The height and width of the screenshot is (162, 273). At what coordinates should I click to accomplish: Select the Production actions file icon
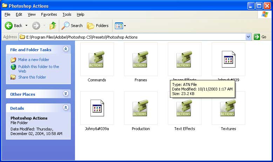point(141,108)
